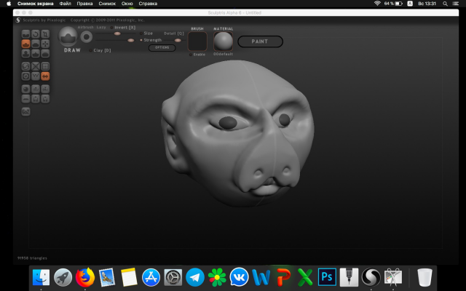This screenshot has height=291, width=466.
Task: Open the brush OPTIONS button
Action: [162, 47]
